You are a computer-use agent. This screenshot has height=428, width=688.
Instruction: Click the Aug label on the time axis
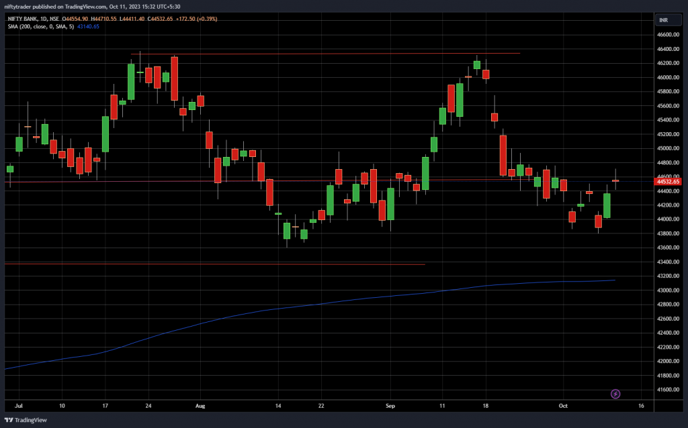click(200, 406)
